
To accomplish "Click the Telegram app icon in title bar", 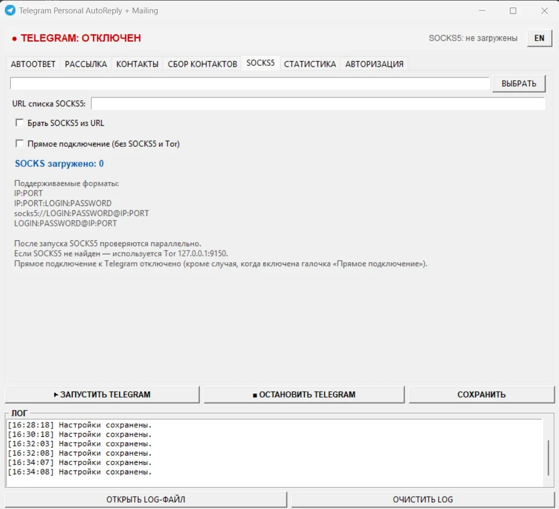I will click(x=10, y=10).
